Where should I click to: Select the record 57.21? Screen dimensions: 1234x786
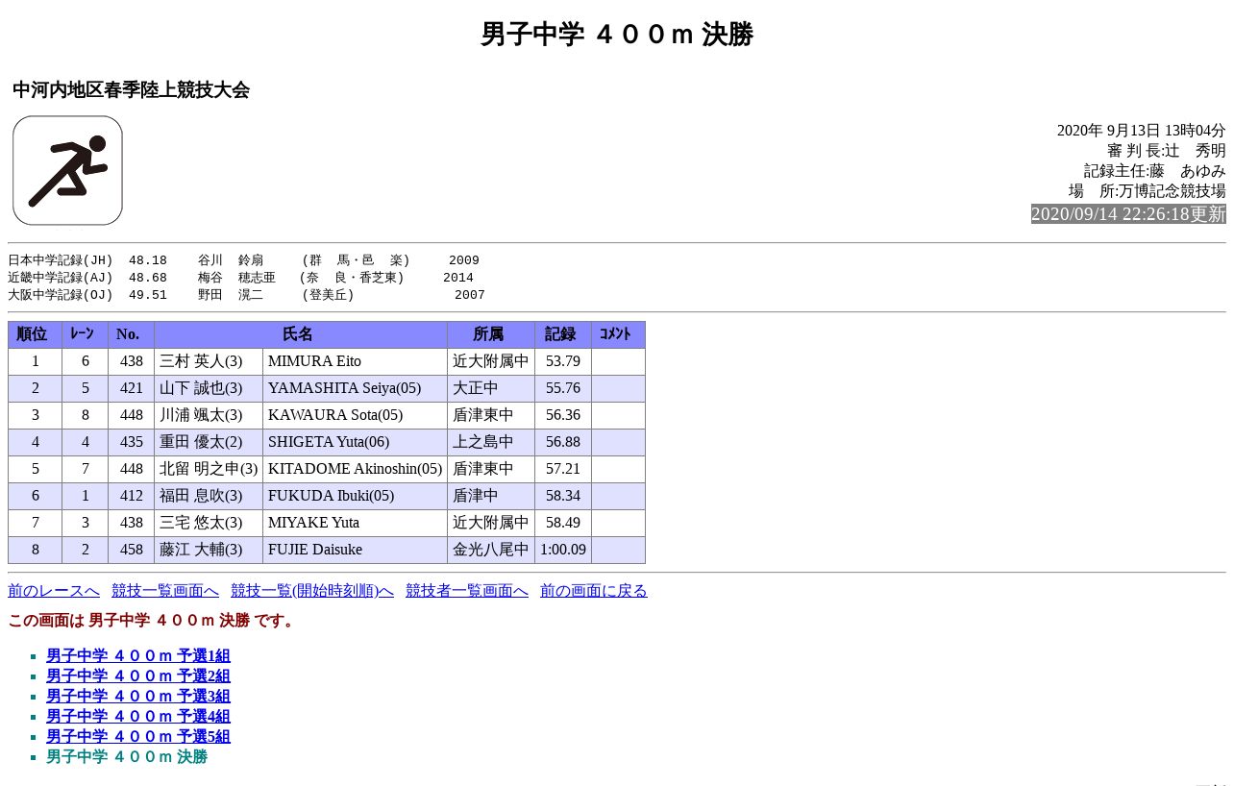[563, 469]
